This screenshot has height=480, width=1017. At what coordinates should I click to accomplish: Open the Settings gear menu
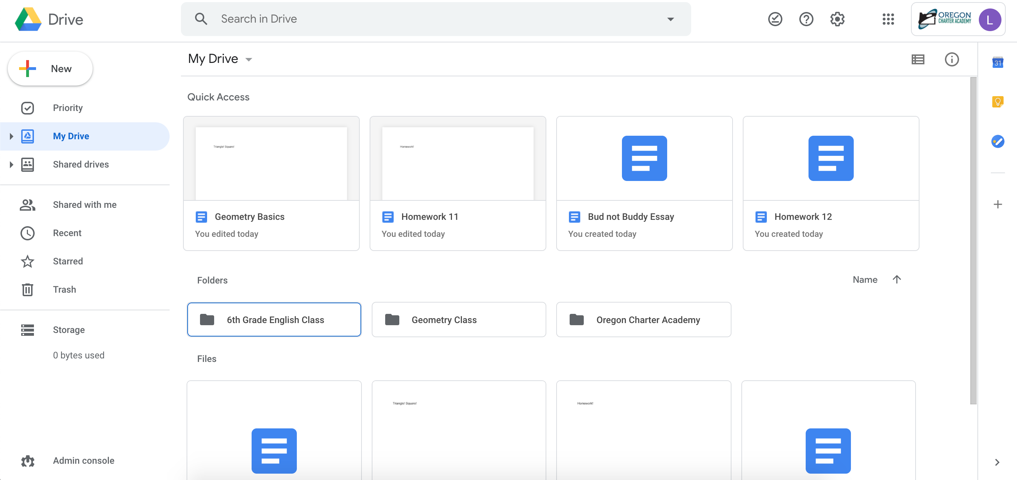point(837,19)
